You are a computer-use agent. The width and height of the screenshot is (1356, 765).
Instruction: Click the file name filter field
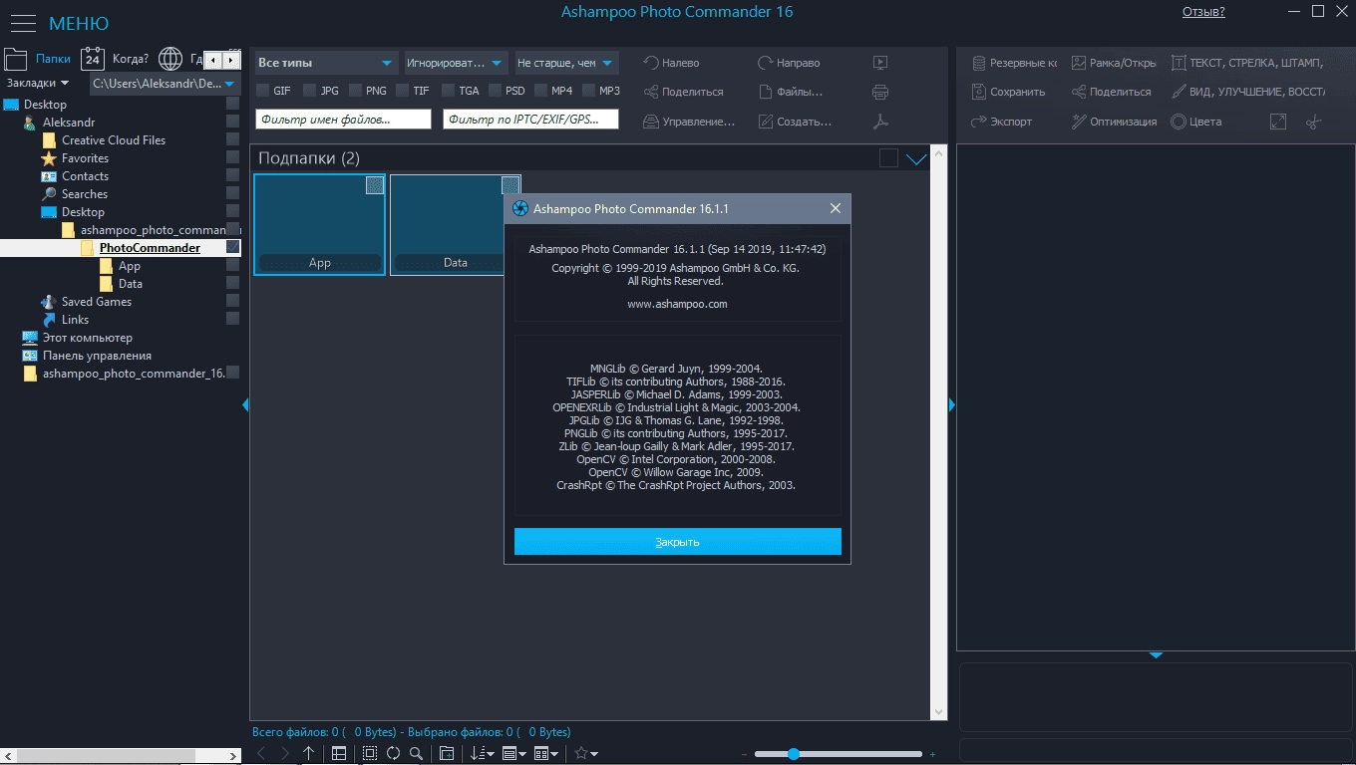(x=343, y=120)
